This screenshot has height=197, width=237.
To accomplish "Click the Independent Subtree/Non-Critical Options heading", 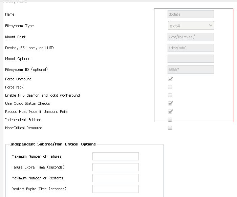I will pyautogui.click(x=53, y=144).
